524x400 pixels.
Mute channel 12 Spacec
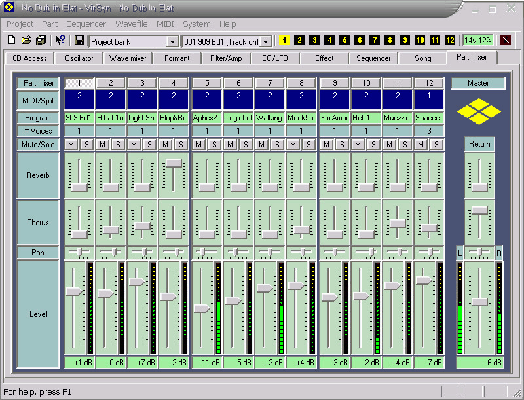(421, 144)
